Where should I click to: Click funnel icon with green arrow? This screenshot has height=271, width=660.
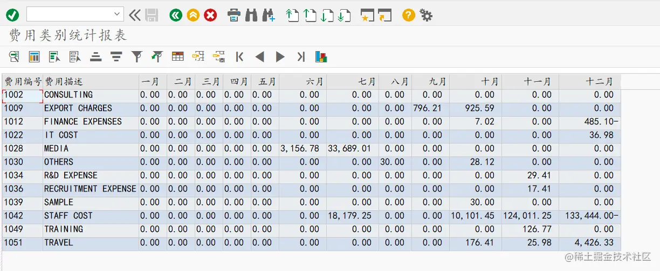[157, 56]
